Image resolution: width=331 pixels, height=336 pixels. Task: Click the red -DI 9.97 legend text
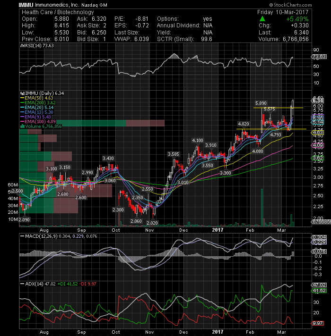coord(88,284)
